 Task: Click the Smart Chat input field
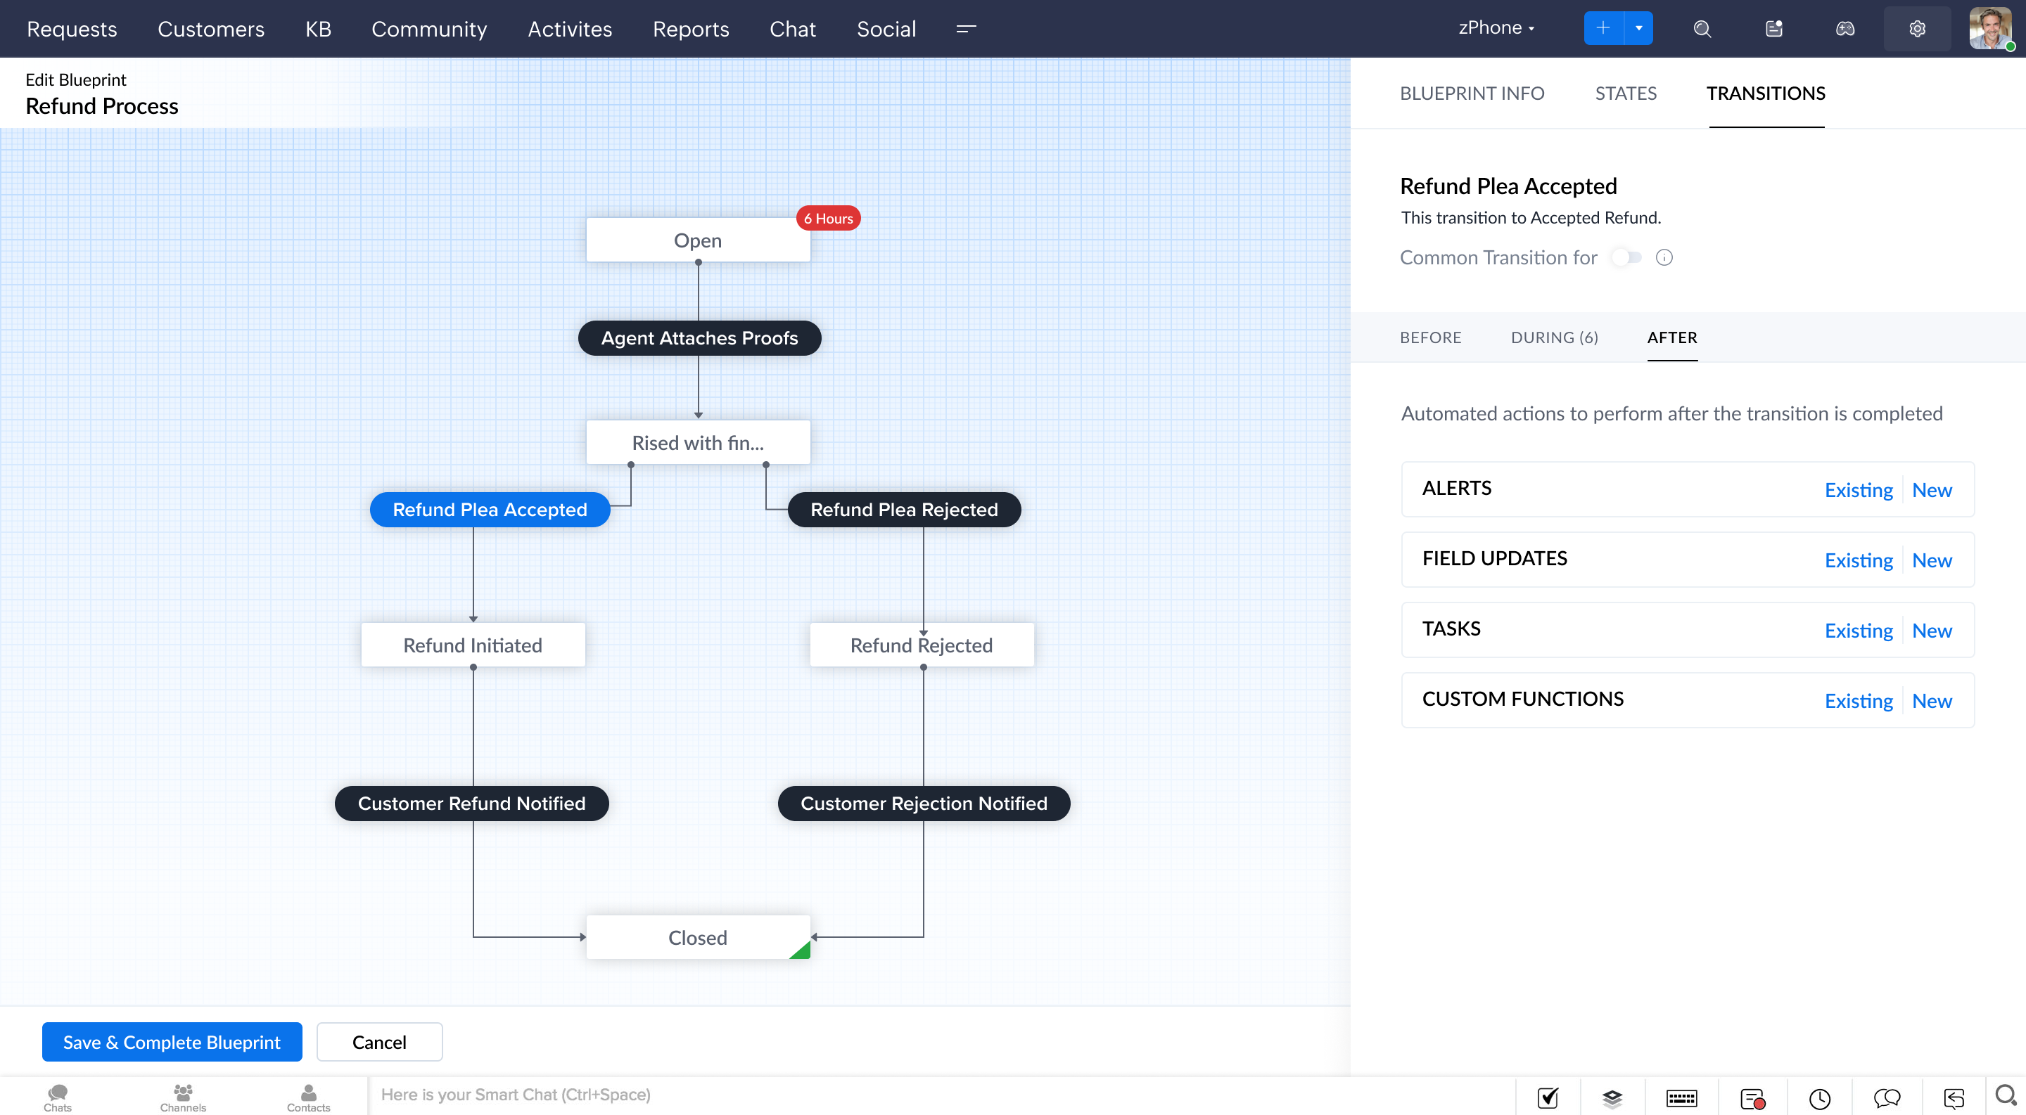coord(936,1095)
